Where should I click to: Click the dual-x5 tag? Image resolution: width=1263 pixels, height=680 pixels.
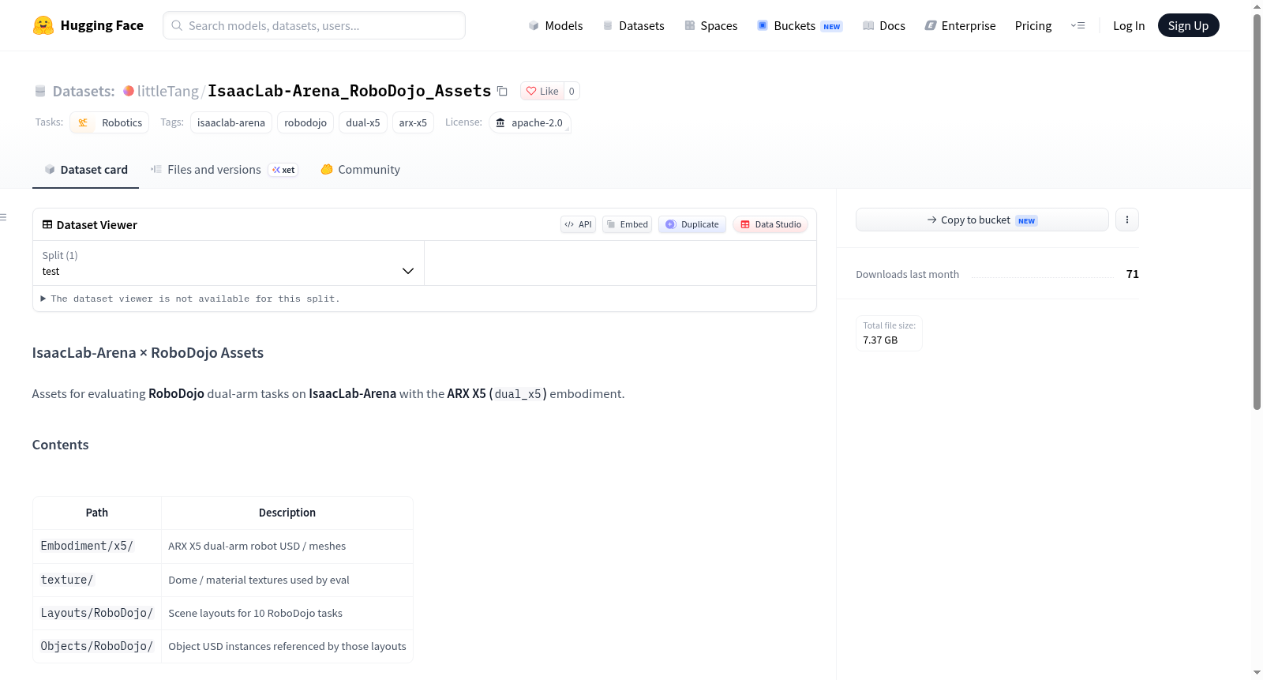pyautogui.click(x=363, y=122)
